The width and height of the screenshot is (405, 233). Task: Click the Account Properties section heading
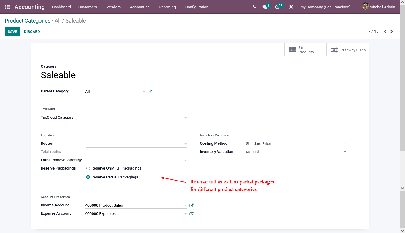pos(55,197)
